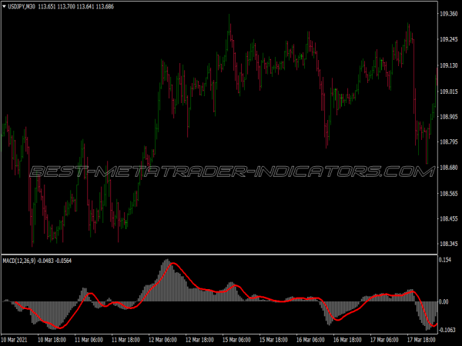
Task: Click the 12 Mar 06:00 time label
Action: (162, 340)
